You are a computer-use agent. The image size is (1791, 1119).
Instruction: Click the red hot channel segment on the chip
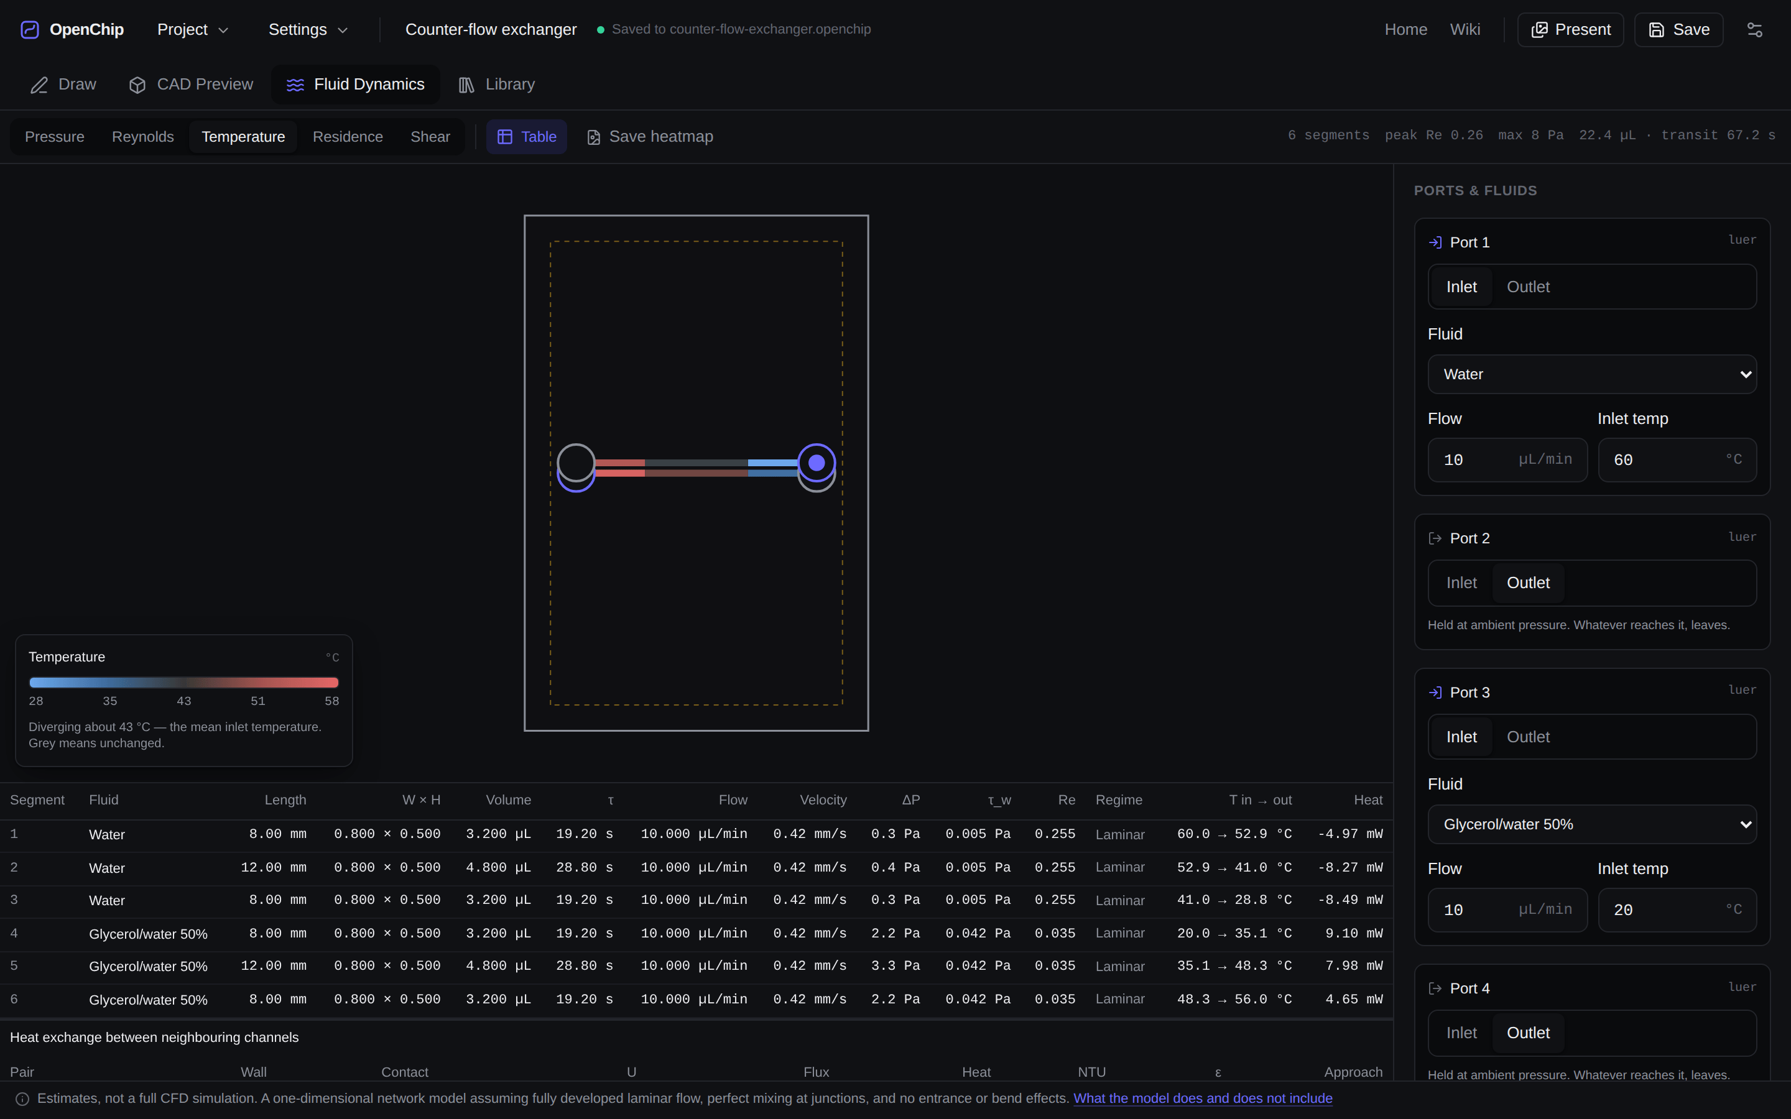619,474
